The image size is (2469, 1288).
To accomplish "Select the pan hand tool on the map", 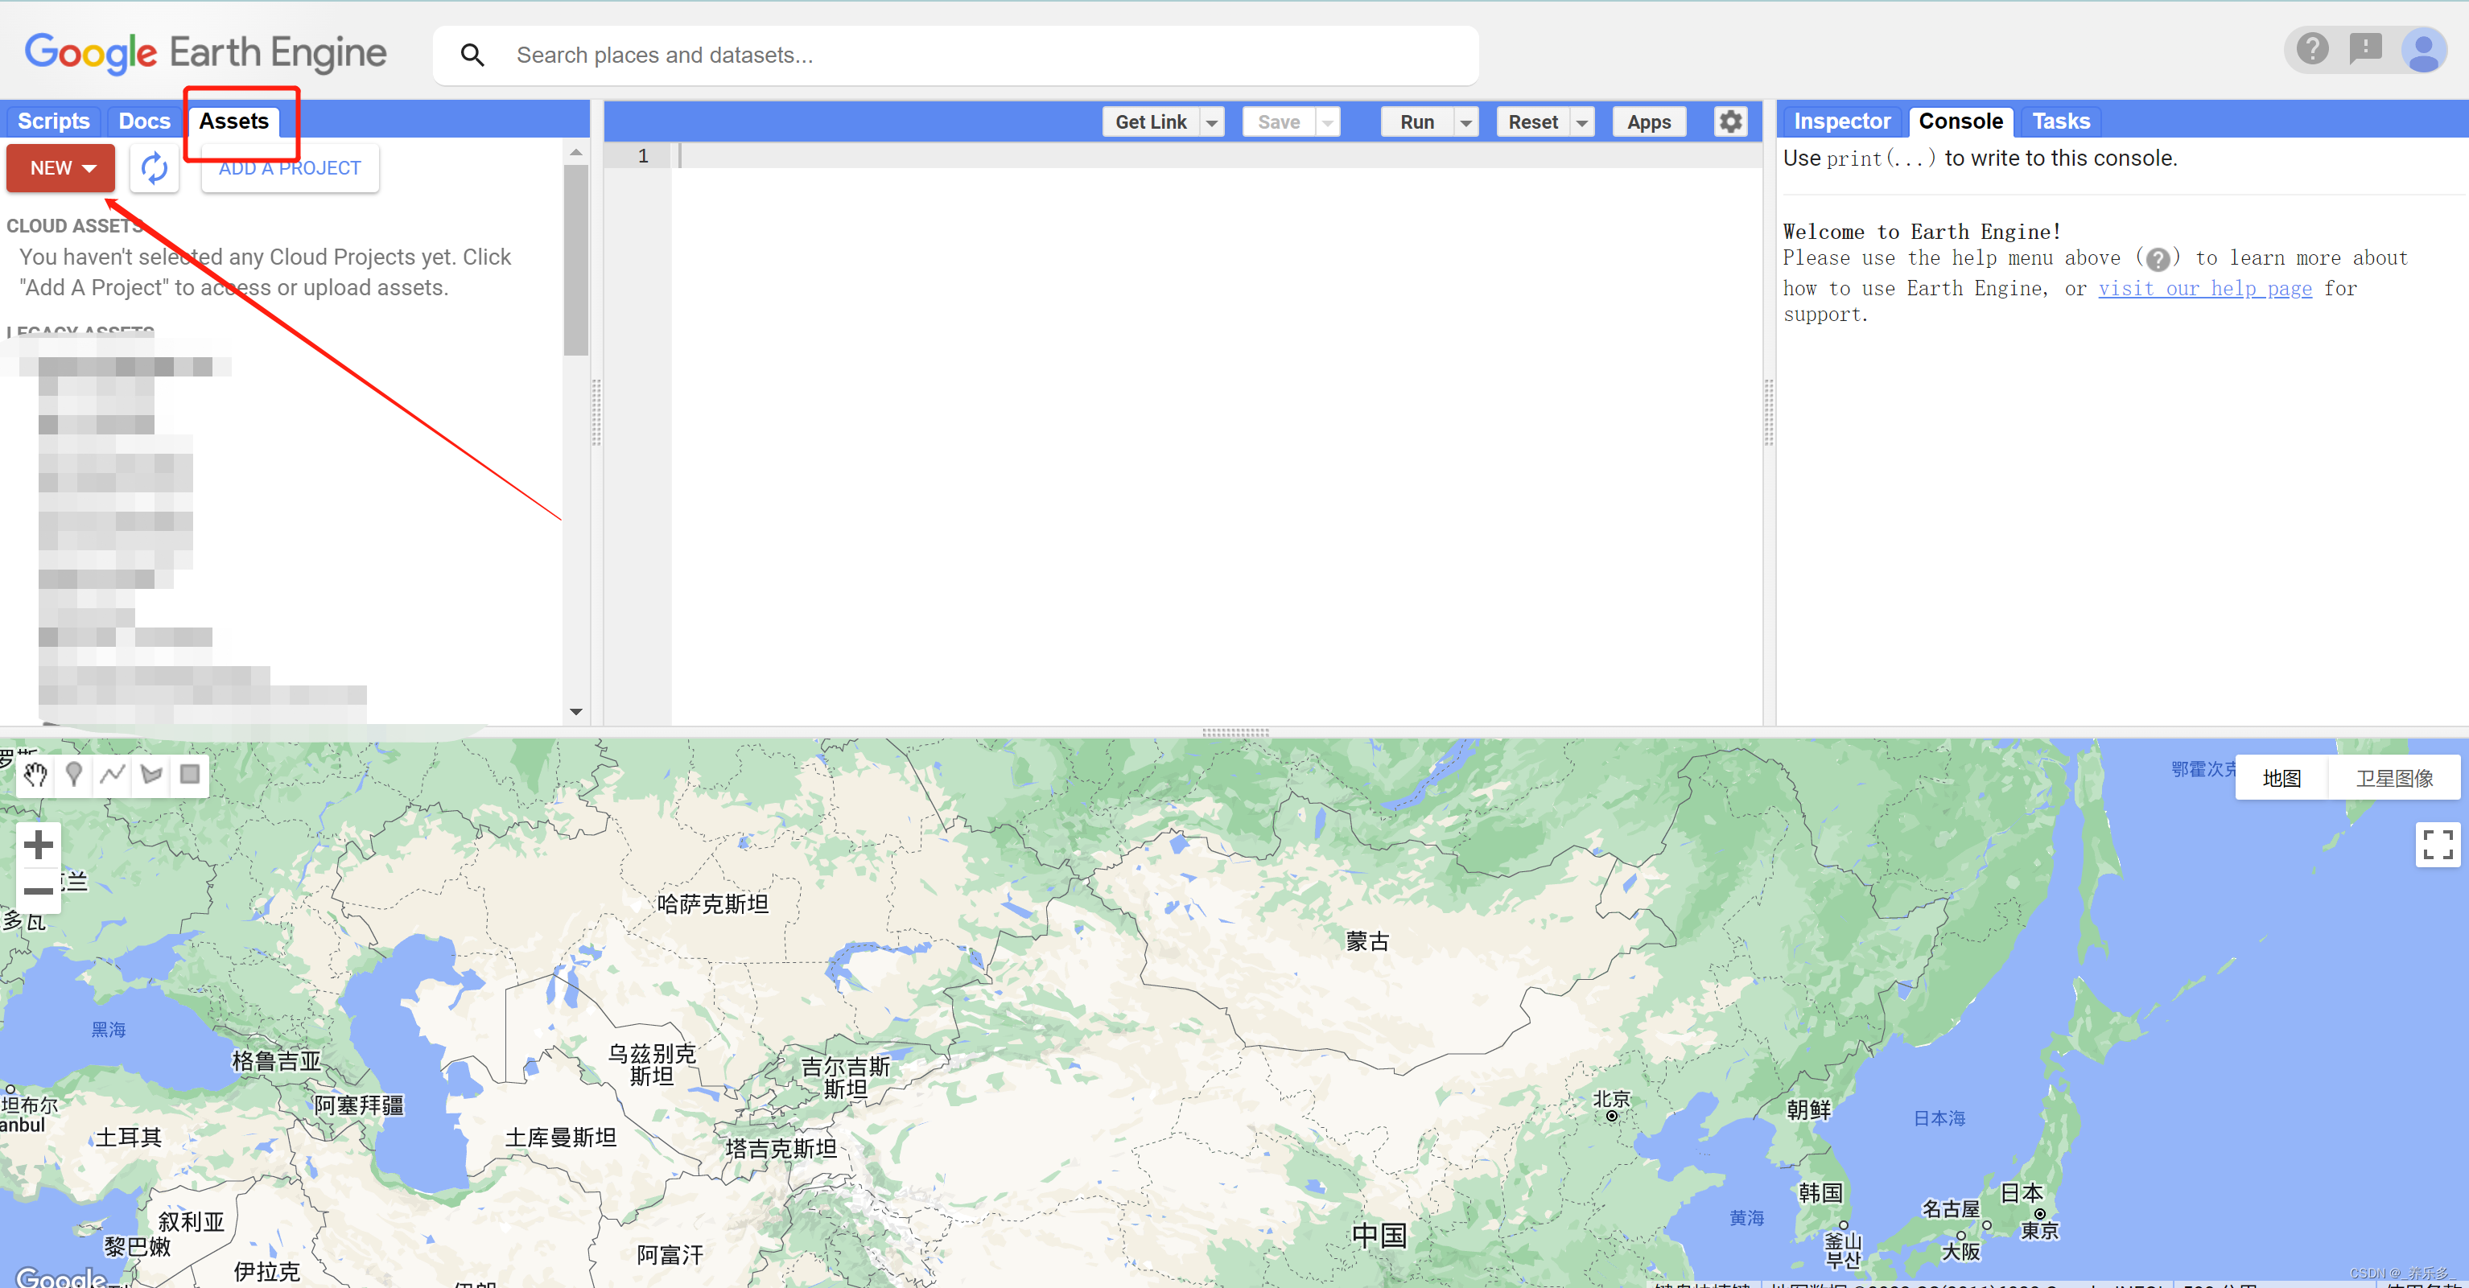I will [x=35, y=776].
